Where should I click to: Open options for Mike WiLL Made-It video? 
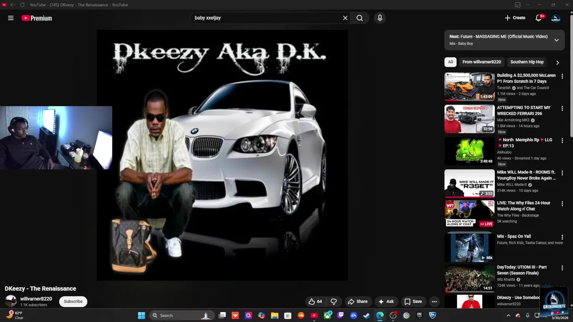tap(562, 173)
